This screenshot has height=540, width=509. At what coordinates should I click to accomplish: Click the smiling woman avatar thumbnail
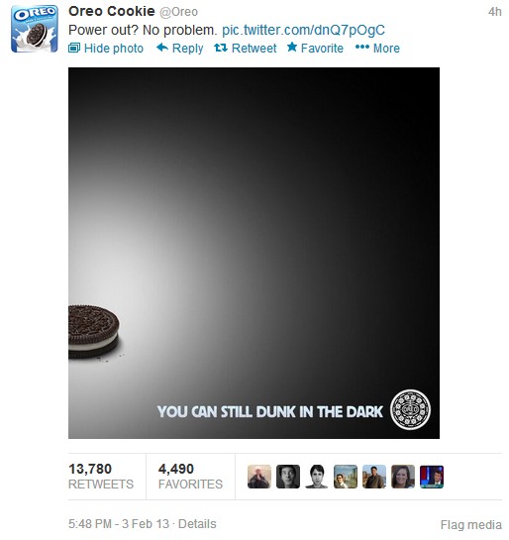[403, 477]
